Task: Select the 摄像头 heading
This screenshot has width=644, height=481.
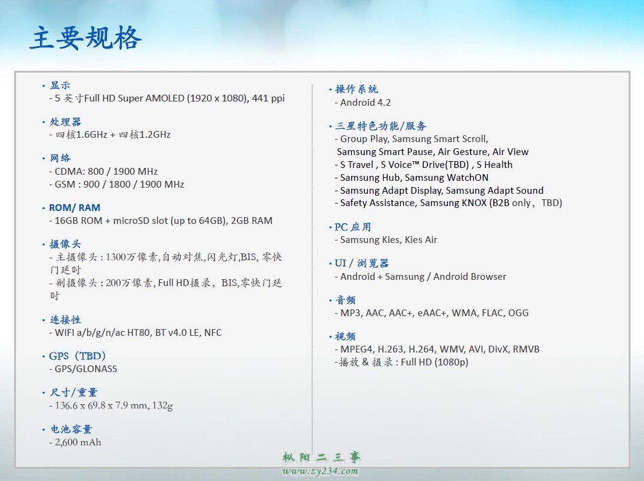Action: [x=65, y=244]
